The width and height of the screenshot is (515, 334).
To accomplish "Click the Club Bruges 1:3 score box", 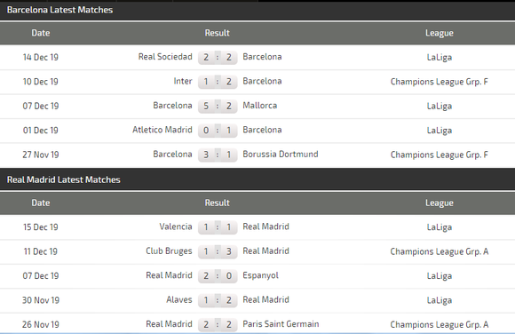I will point(218,251).
